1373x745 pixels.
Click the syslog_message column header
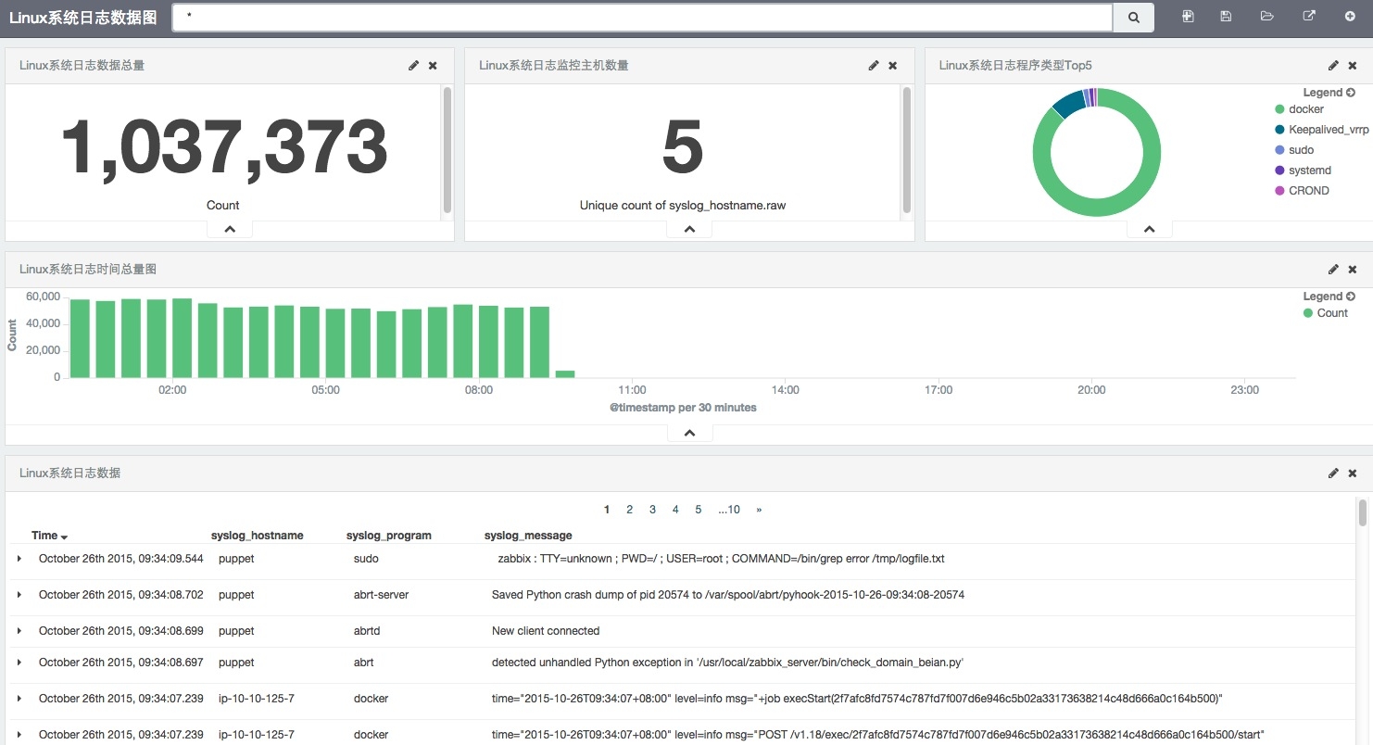click(528, 536)
